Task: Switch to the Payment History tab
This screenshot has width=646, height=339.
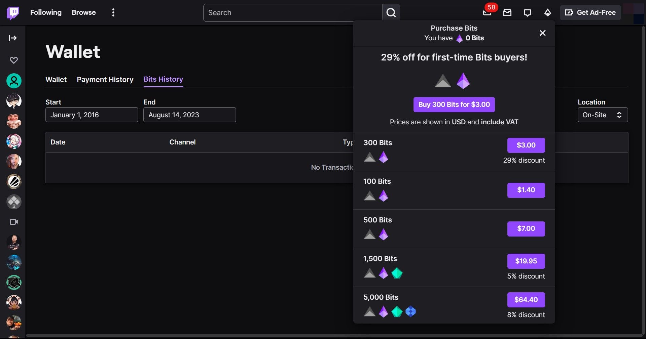Action: pyautogui.click(x=105, y=80)
